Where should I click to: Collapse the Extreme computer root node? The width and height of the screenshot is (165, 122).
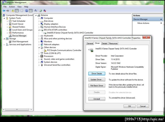(x=36, y=15)
